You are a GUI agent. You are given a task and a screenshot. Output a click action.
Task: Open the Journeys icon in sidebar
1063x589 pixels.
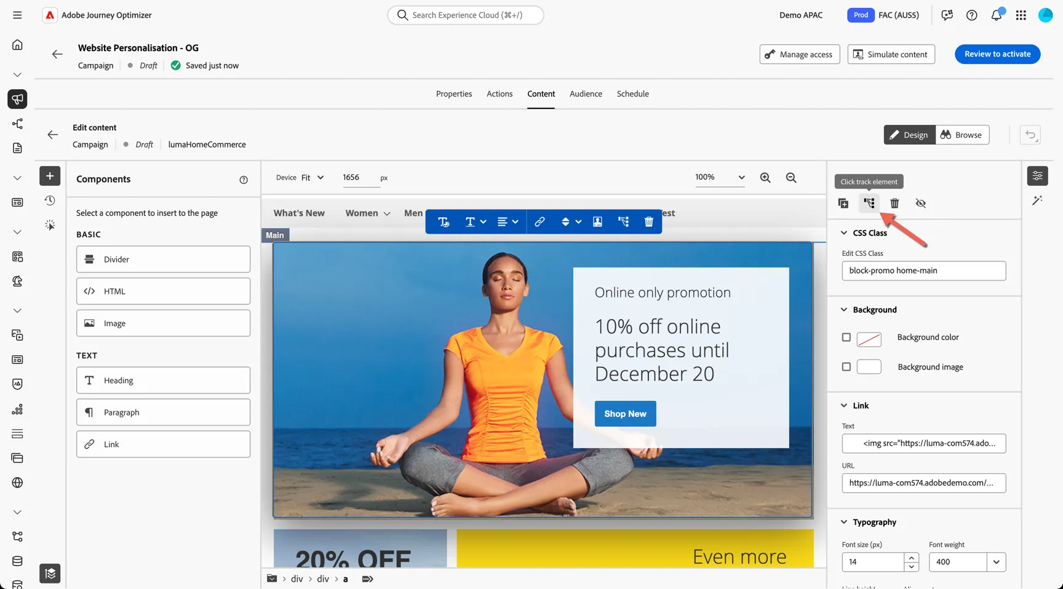click(17, 124)
